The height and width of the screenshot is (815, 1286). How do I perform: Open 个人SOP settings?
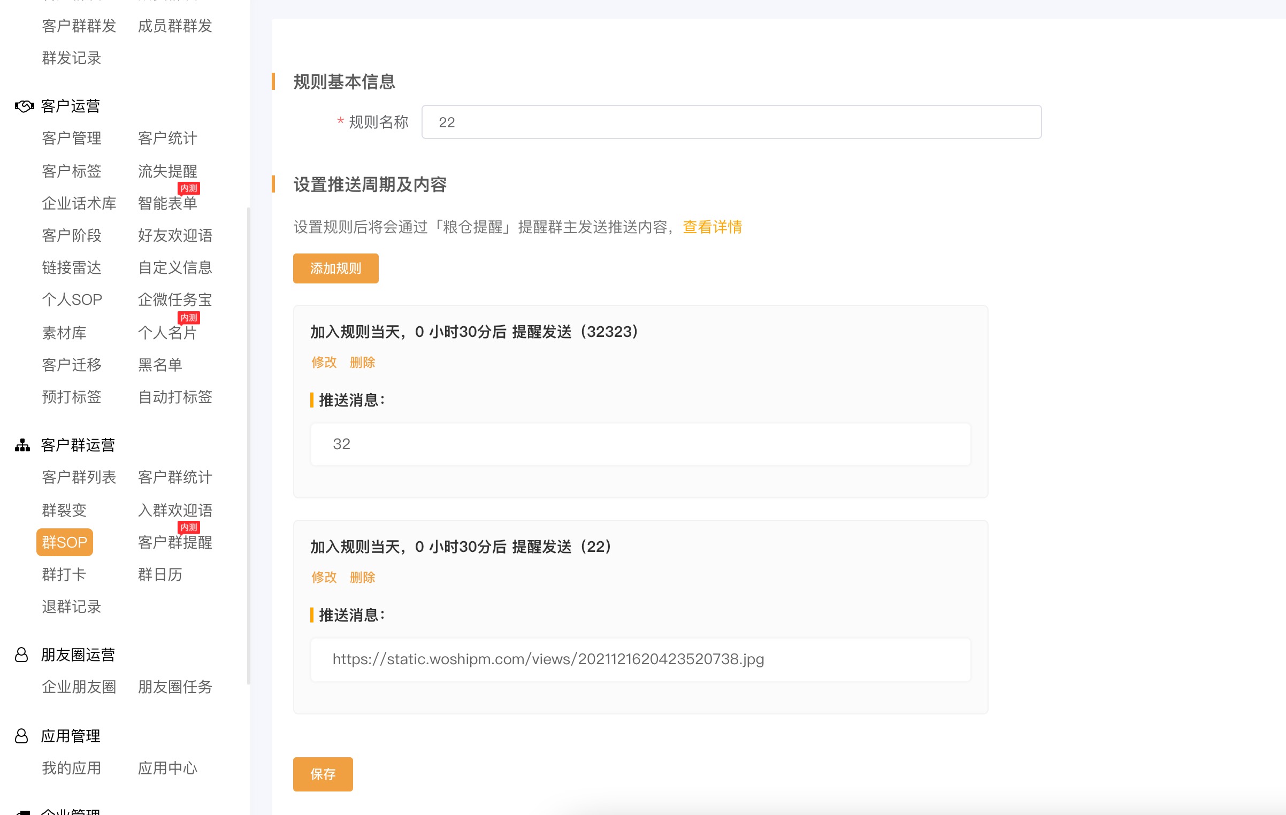71,299
